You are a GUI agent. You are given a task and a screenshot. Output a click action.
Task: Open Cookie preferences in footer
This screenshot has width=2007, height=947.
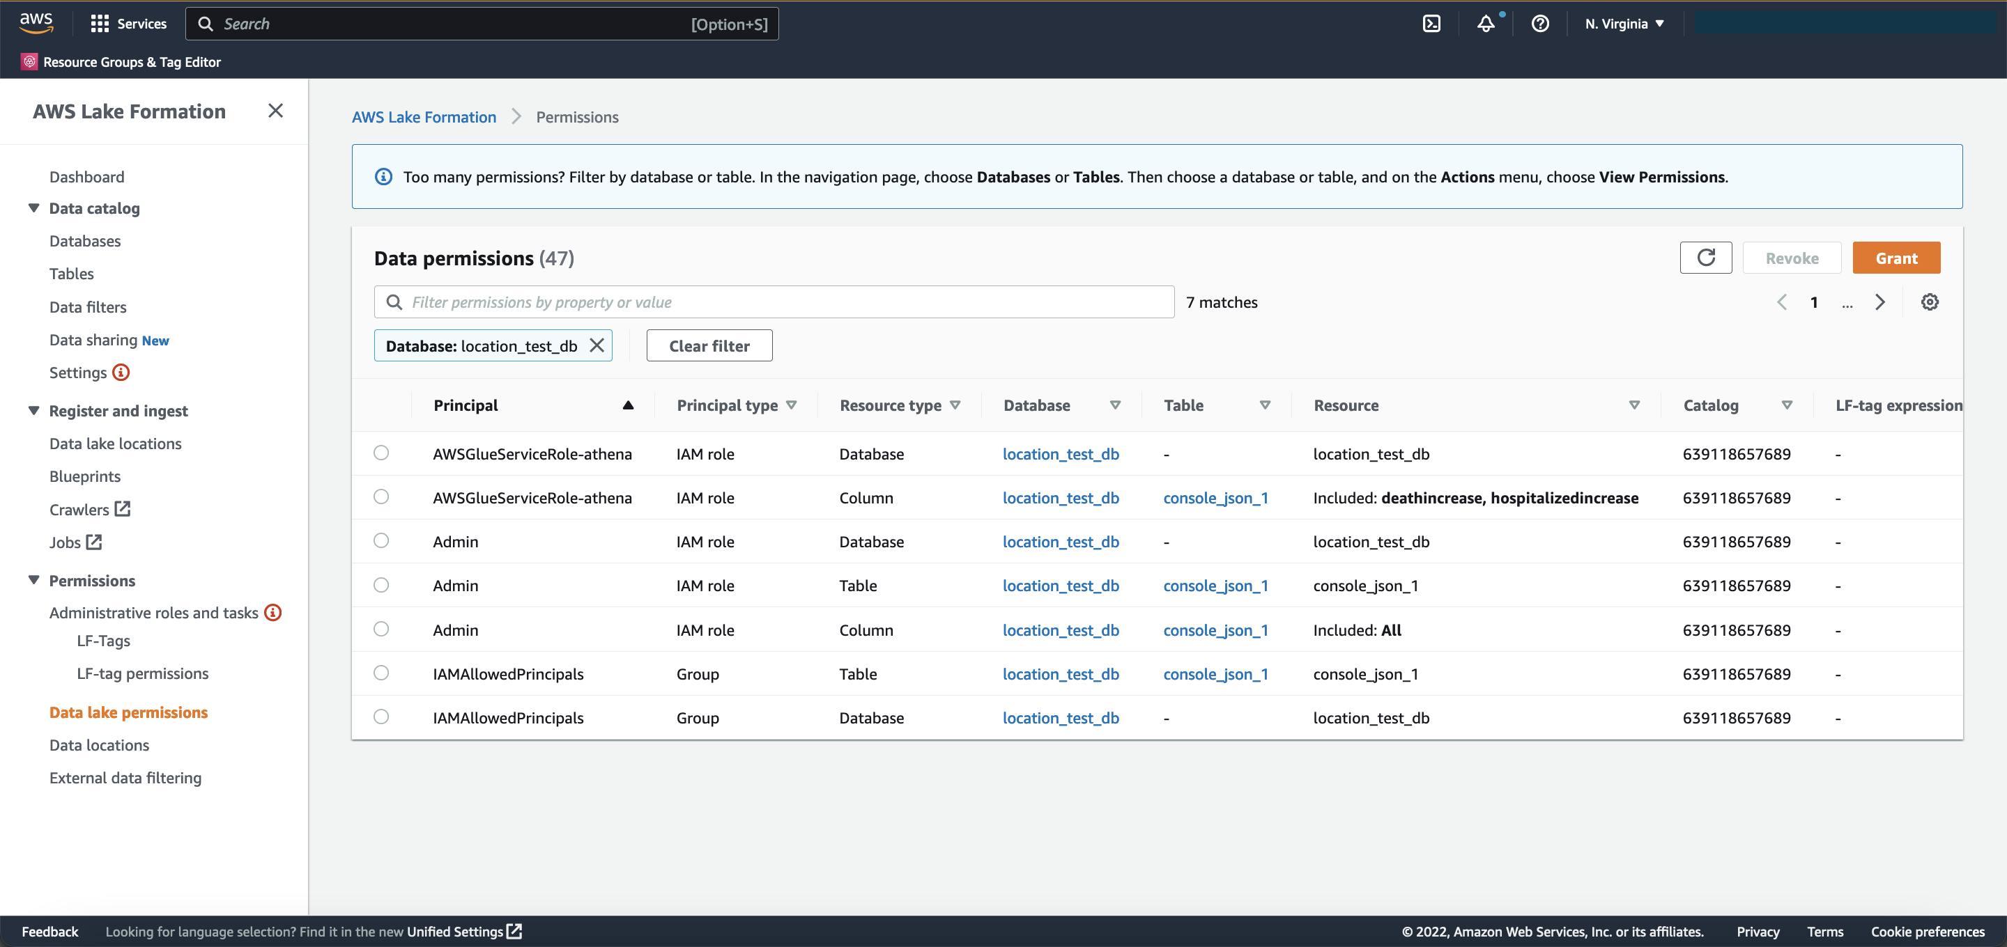1928,932
